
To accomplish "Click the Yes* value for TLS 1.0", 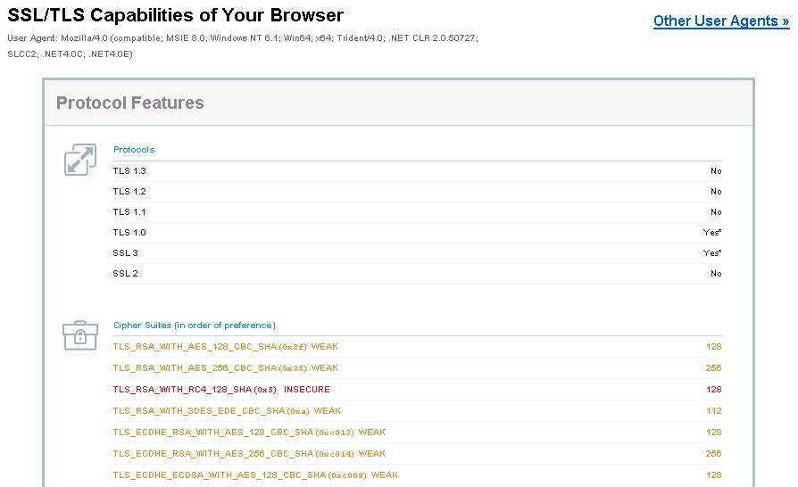I will tap(711, 233).
